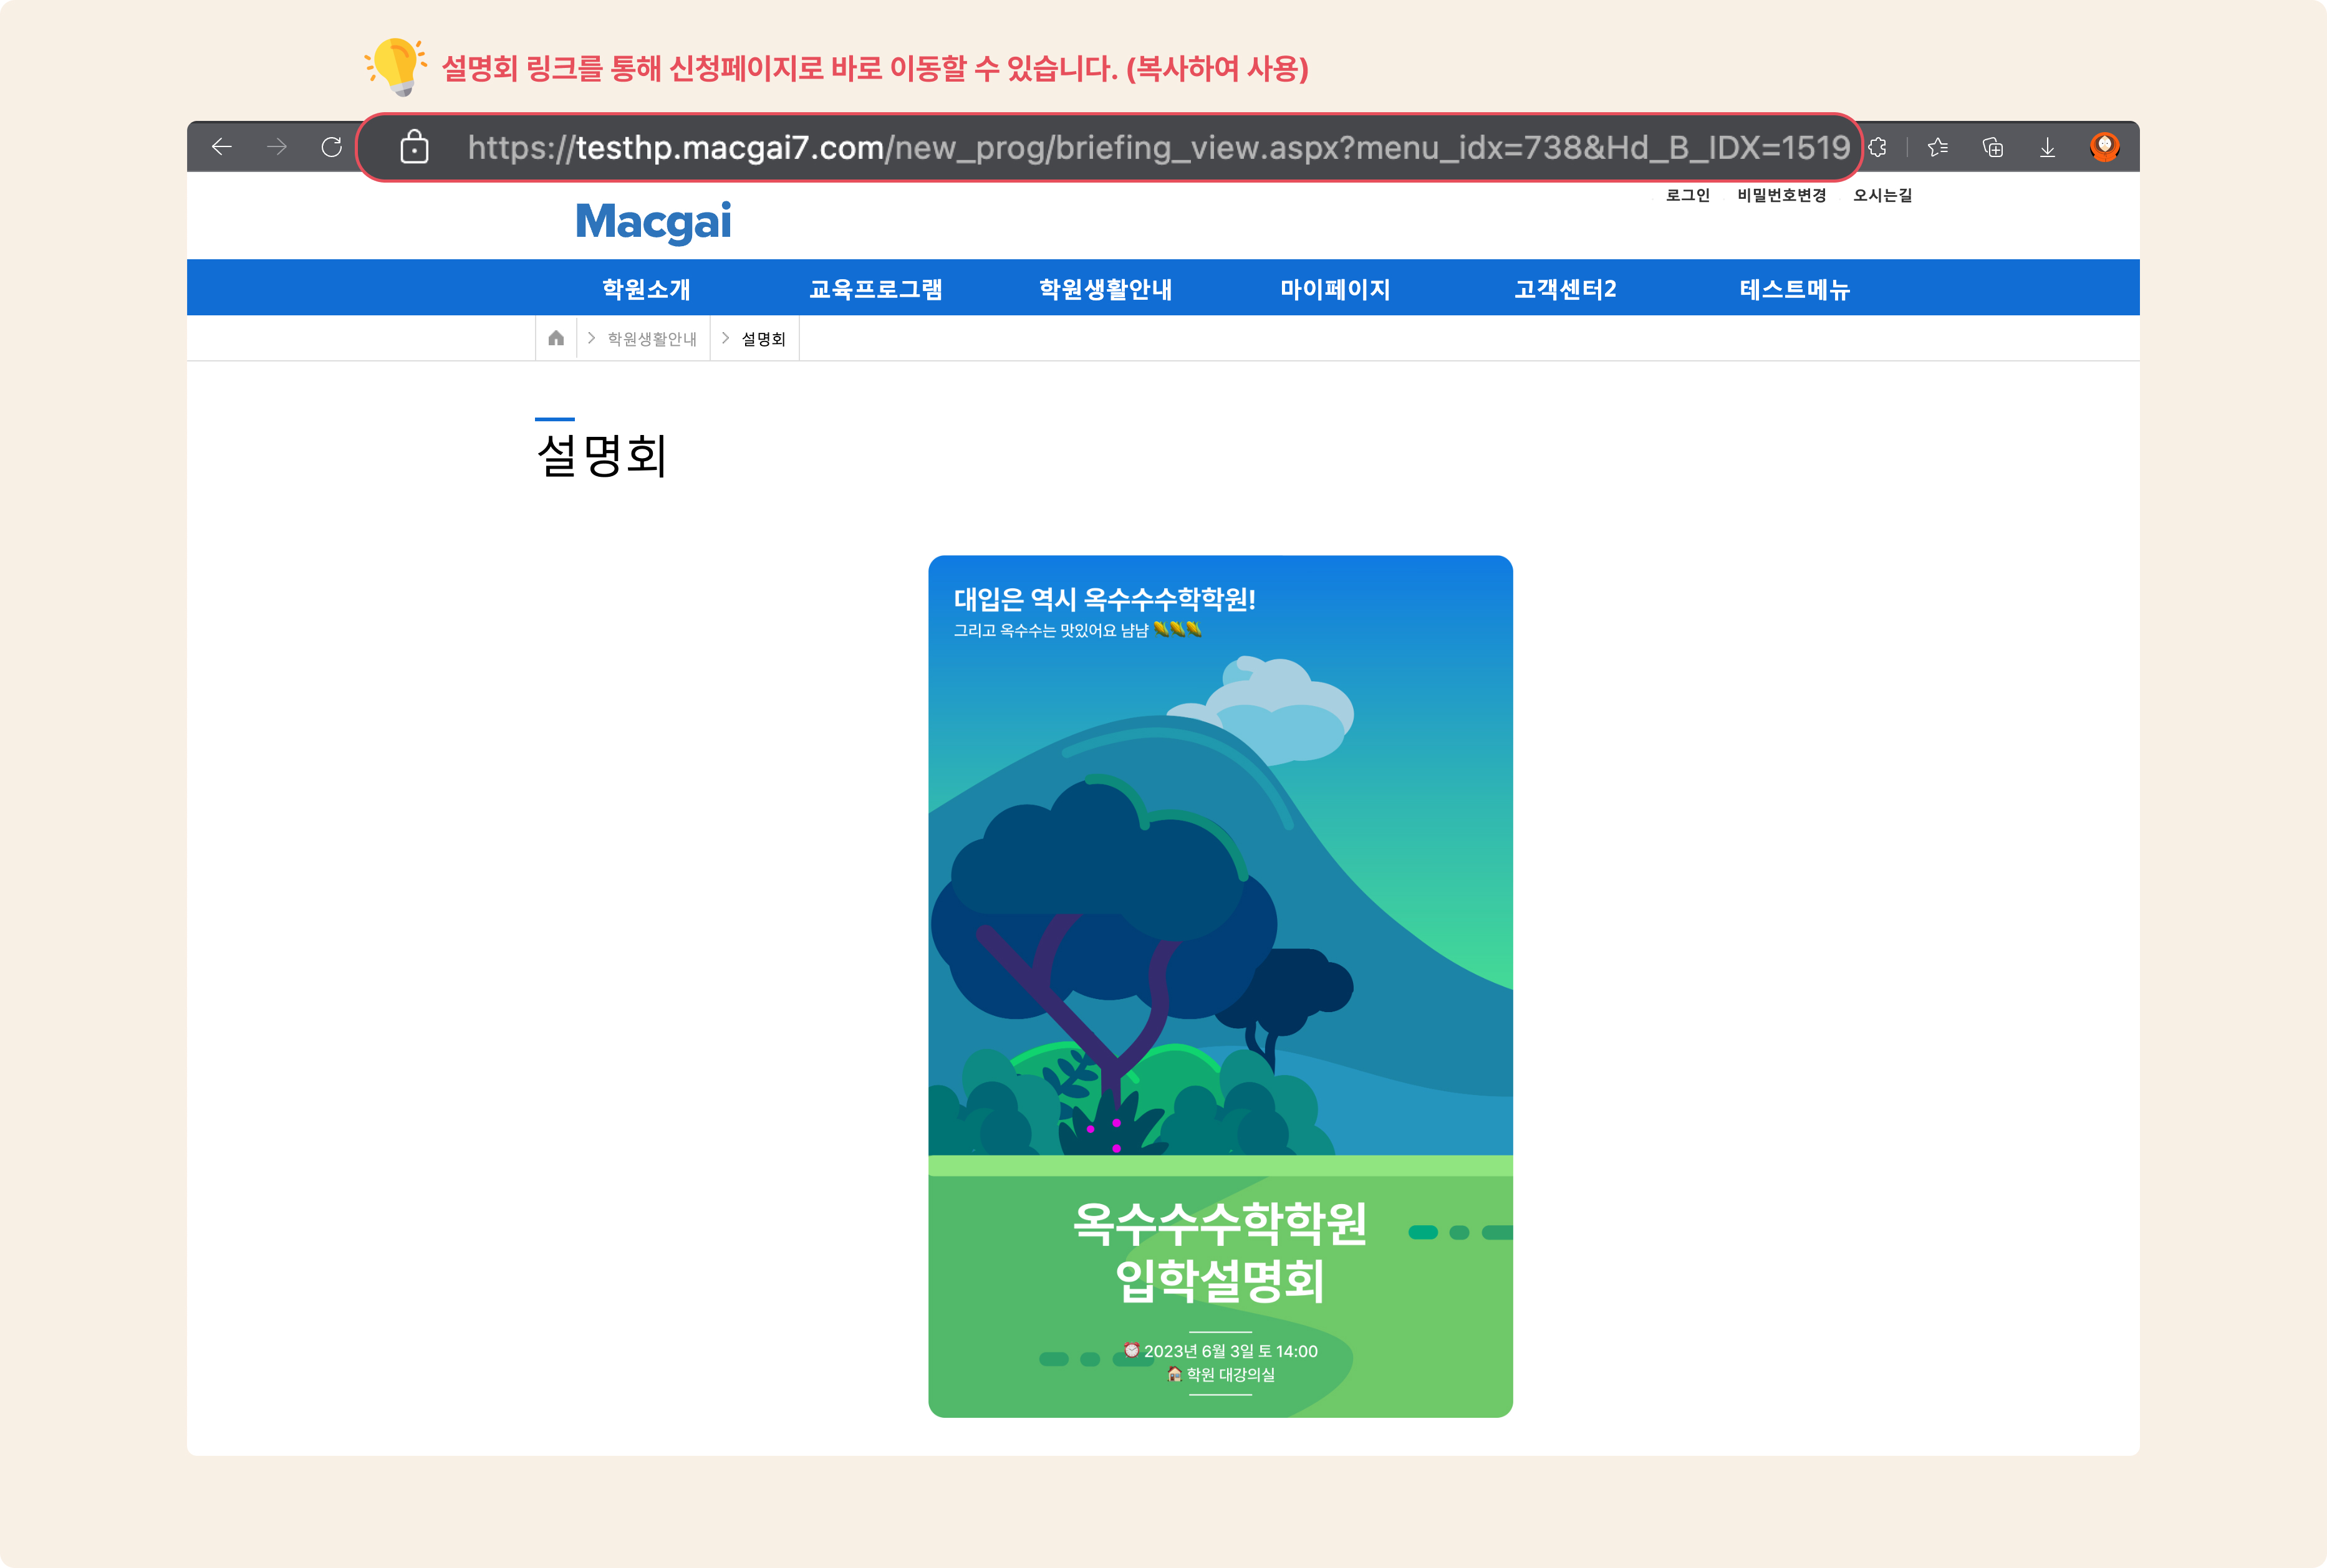Viewport: 2327px width, 1568px height.
Task: Click the browser forward arrow
Action: point(277,148)
